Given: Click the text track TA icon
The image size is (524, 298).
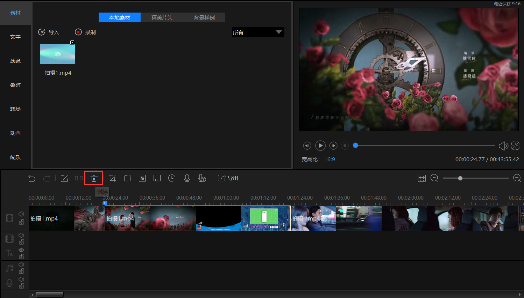Looking at the screenshot, I should pos(9,253).
